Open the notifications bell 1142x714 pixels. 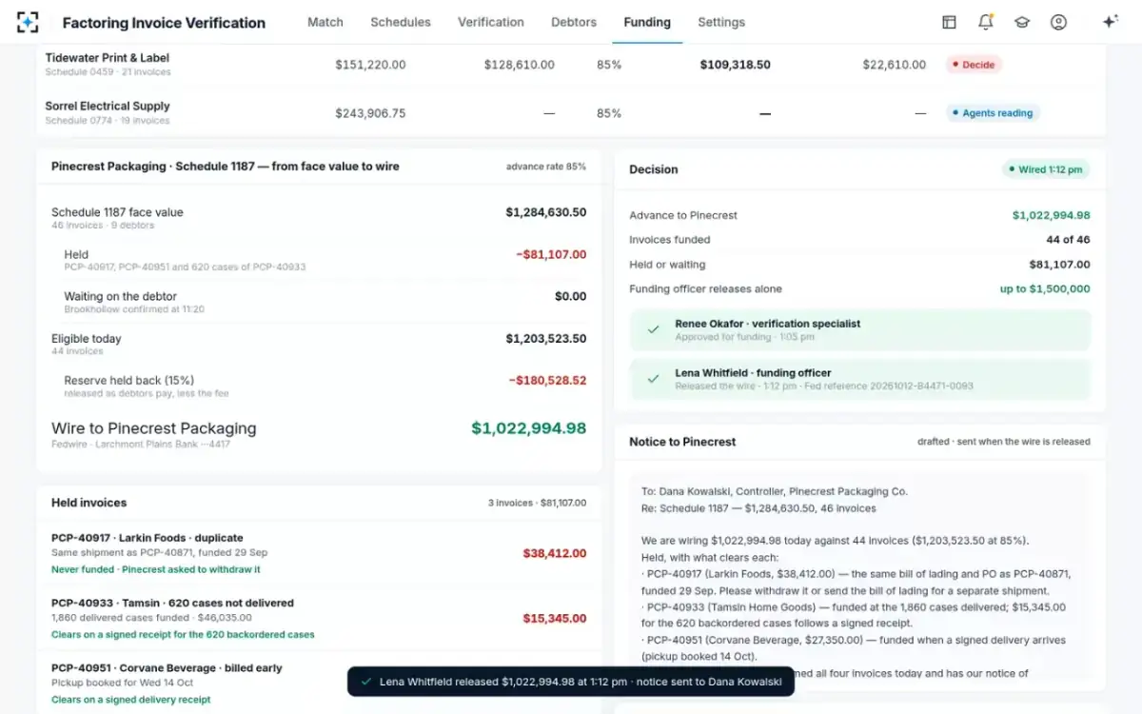[x=985, y=22]
